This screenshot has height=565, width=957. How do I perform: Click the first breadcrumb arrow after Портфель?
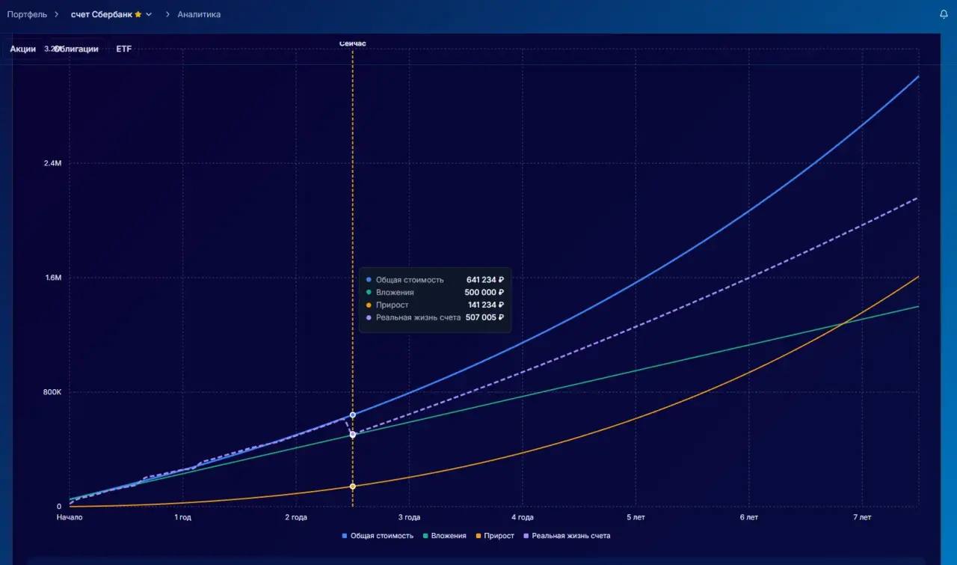(x=57, y=14)
